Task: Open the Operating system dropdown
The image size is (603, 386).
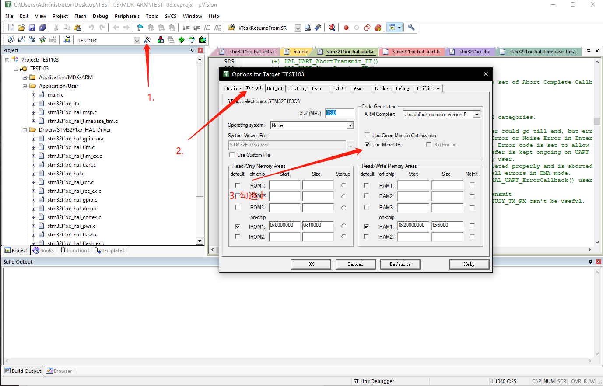Action: pos(350,125)
